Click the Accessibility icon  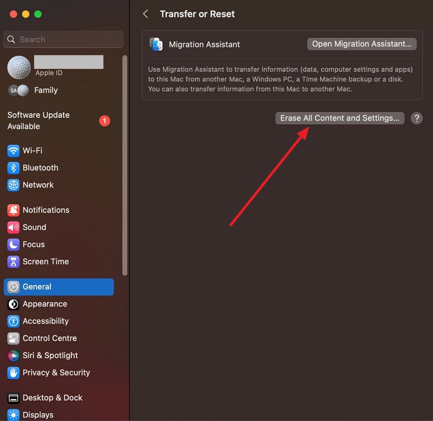[x=13, y=321]
